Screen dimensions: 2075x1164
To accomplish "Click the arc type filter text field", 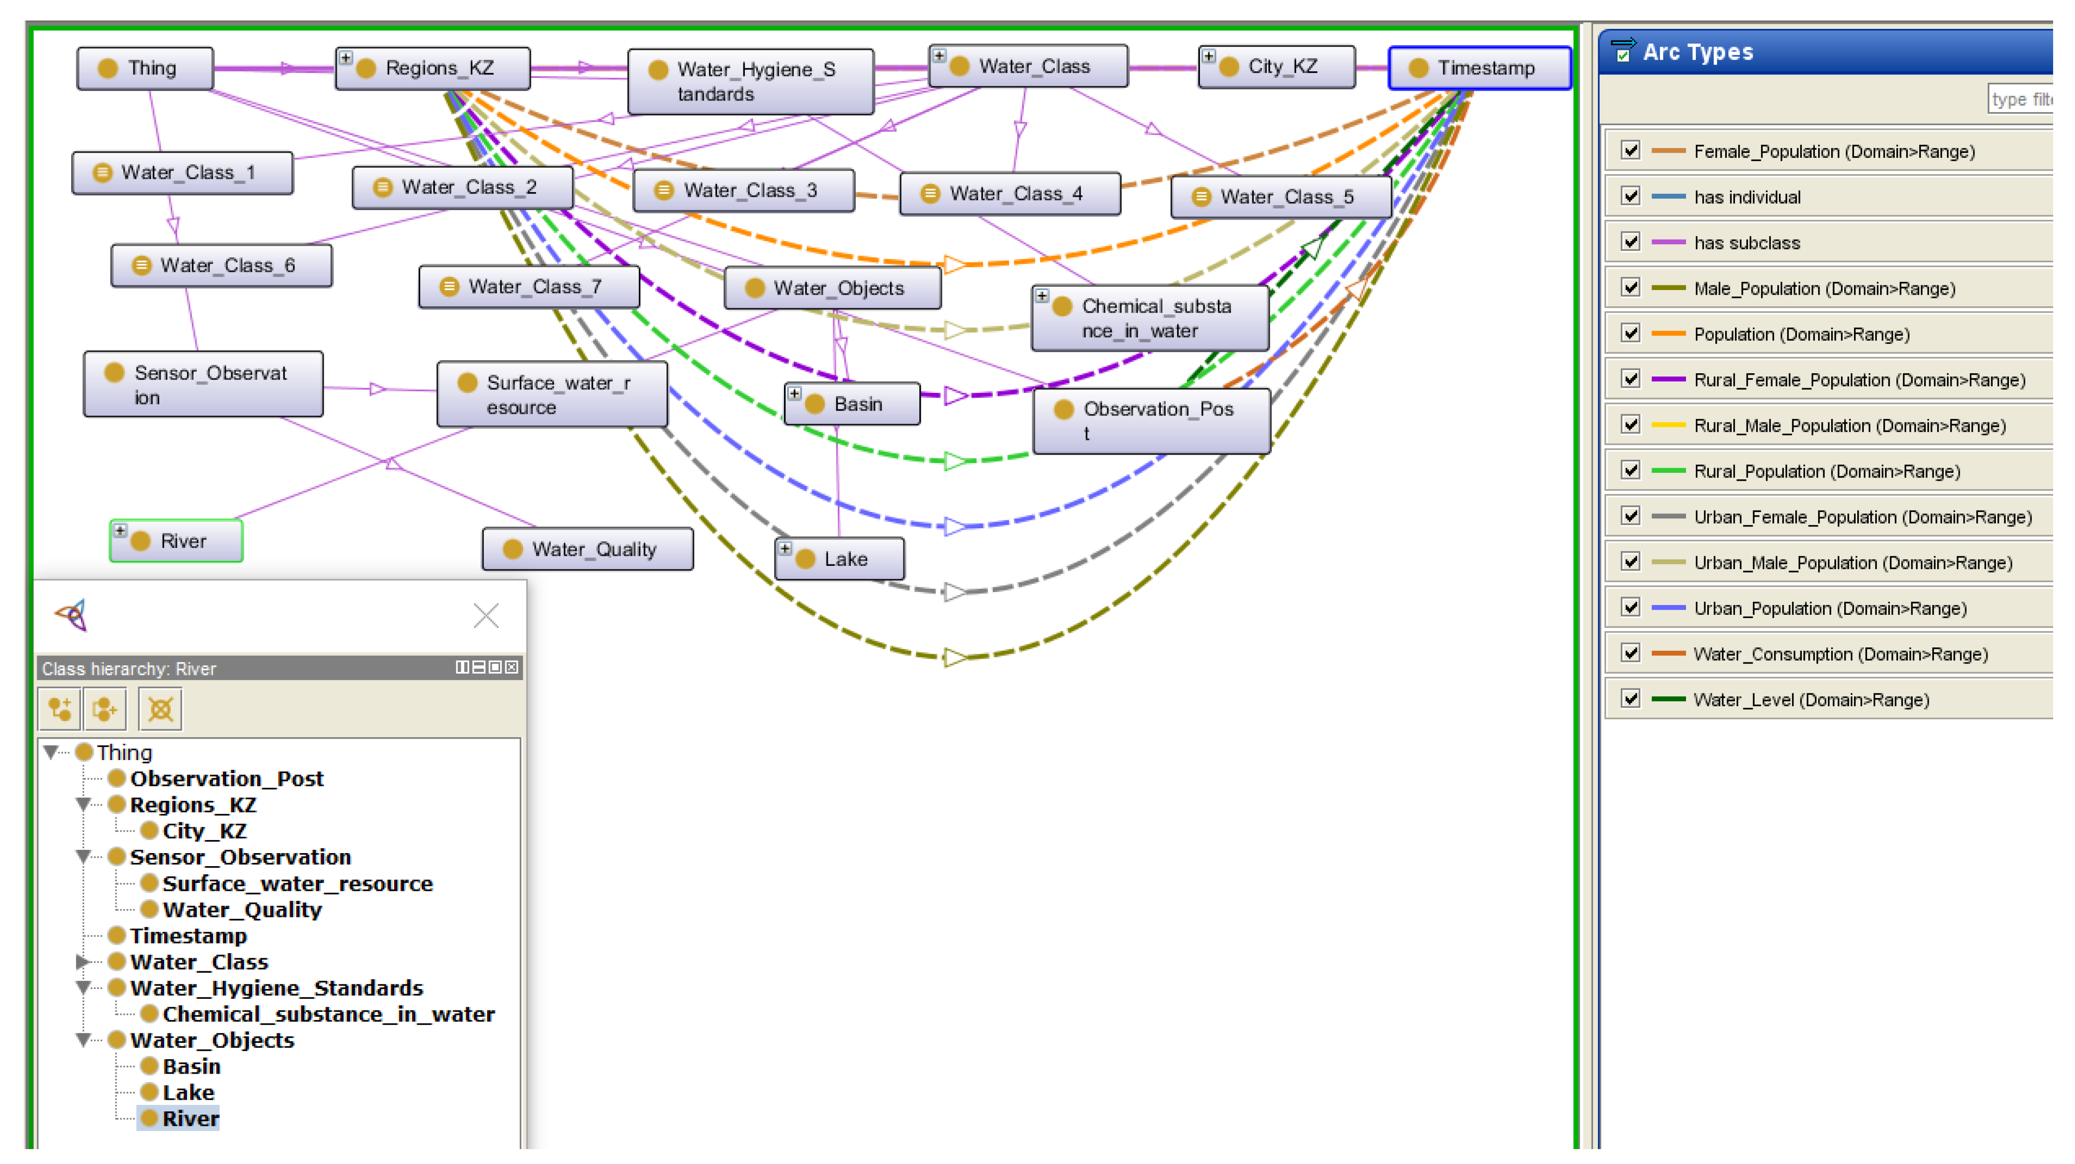I will click(x=2020, y=99).
